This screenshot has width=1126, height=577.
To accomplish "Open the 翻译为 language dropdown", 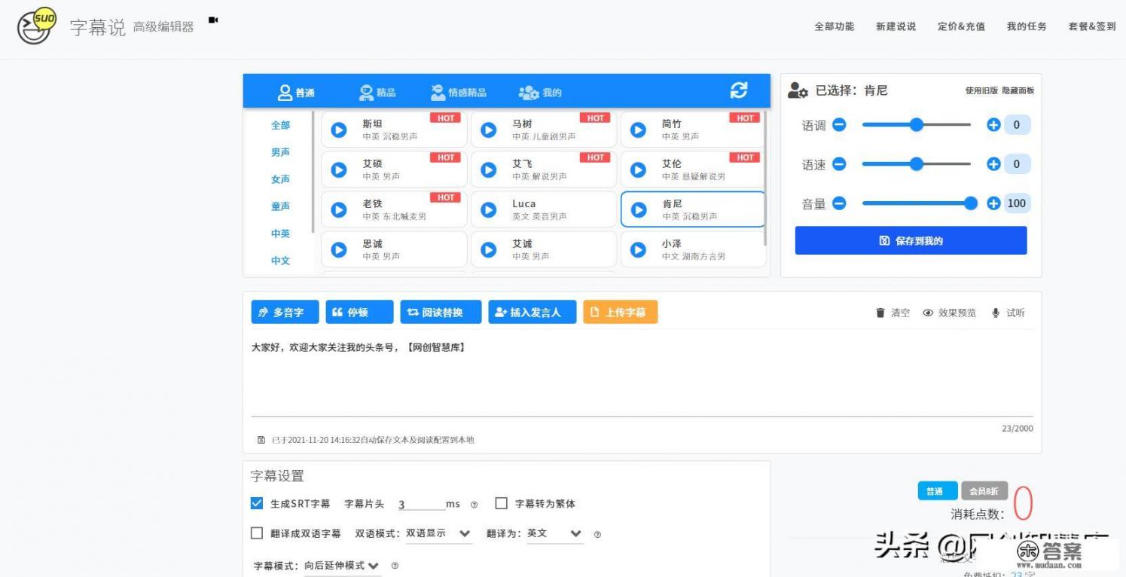I will click(x=555, y=533).
